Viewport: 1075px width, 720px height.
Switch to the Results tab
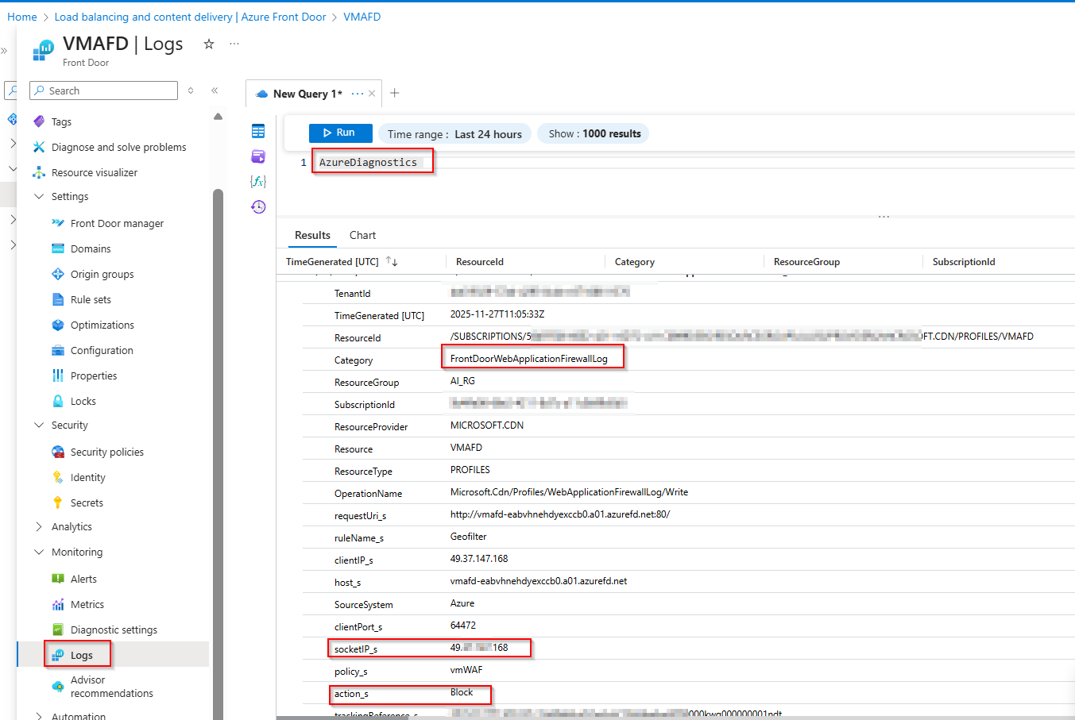tap(312, 235)
